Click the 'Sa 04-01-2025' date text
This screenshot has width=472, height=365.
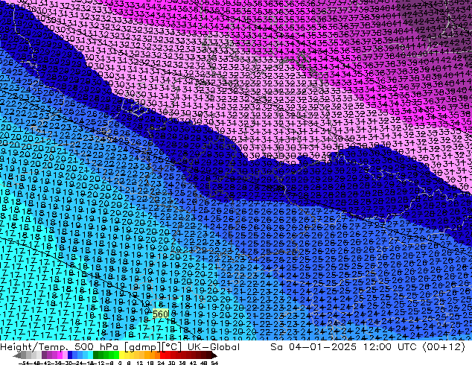pyautogui.click(x=313, y=347)
